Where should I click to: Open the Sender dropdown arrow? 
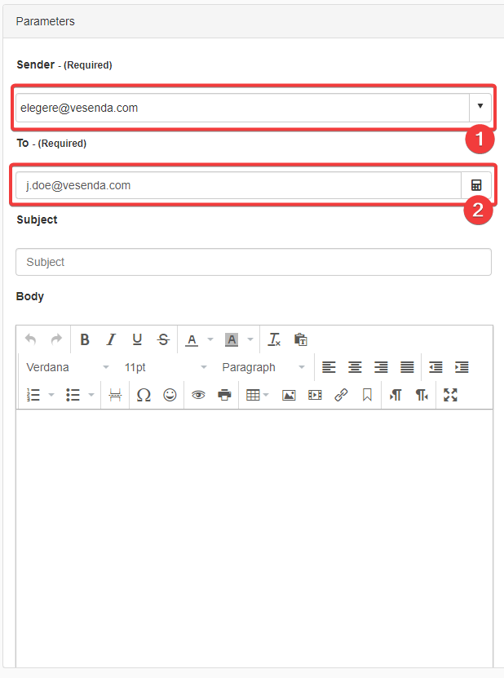(480, 107)
